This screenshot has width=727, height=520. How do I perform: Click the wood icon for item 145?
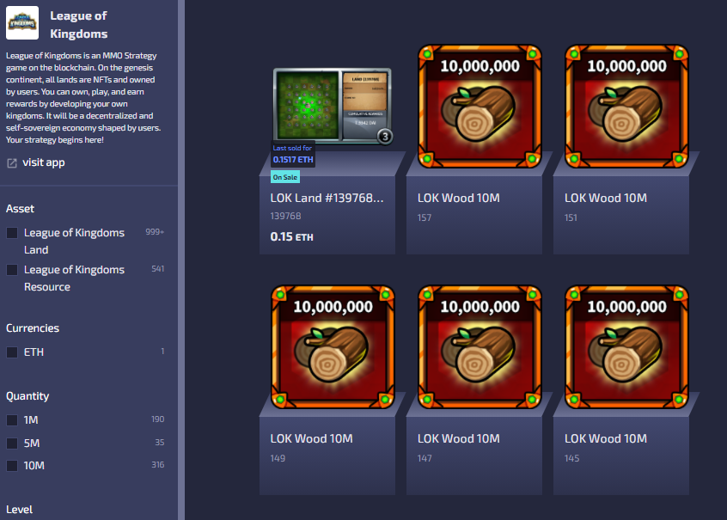(x=626, y=347)
